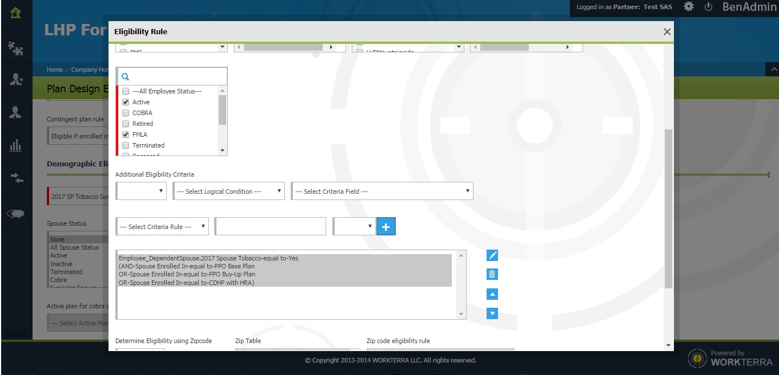Click the power logout icon

[708, 7]
